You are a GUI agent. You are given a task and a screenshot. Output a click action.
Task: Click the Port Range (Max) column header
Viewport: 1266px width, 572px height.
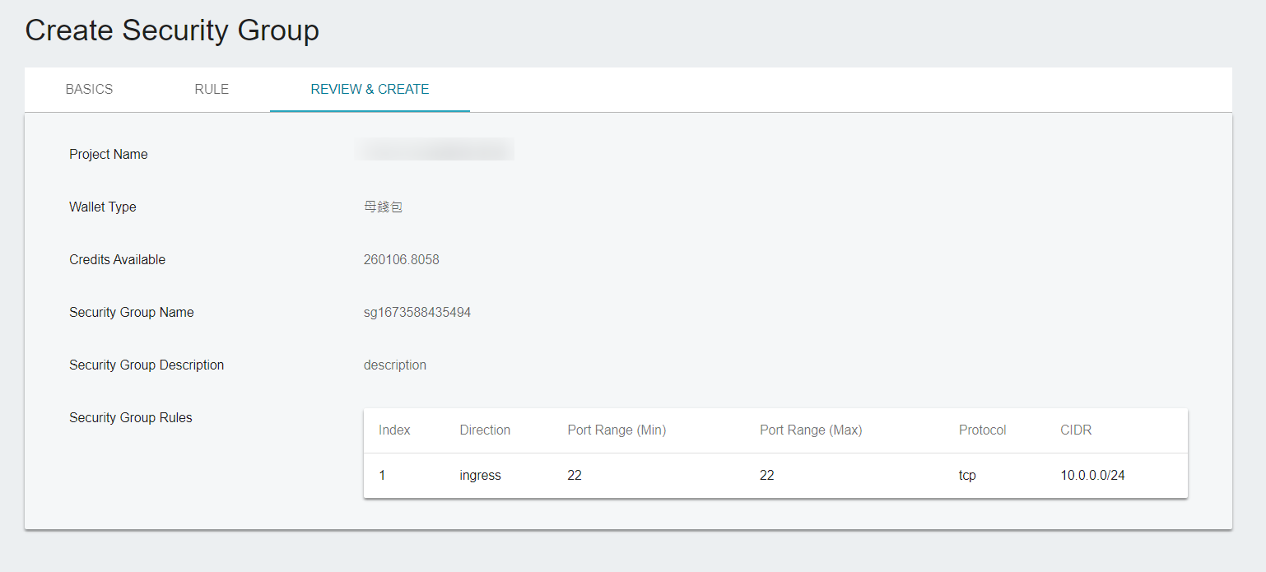pyautogui.click(x=811, y=430)
